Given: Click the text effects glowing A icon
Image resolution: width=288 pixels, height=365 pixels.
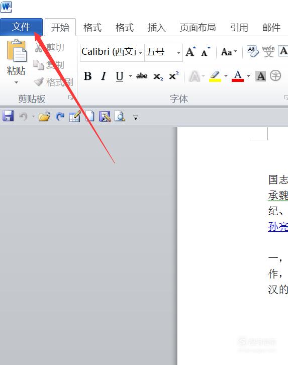Looking at the screenshot, I should (195, 76).
